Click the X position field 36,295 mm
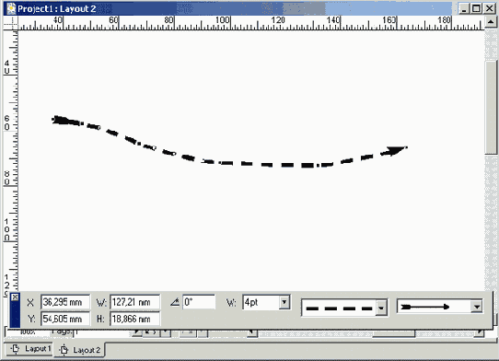Image resolution: width=499 pixels, height=361 pixels. [x=65, y=302]
